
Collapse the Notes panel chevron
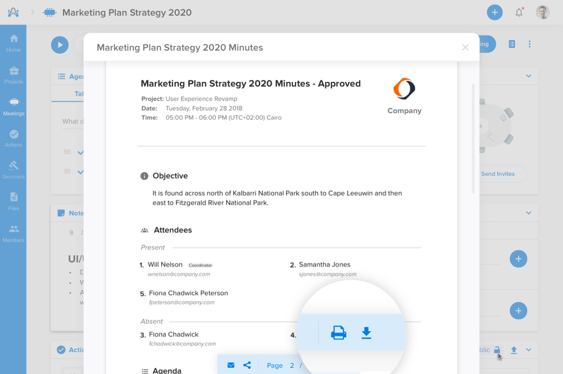click(529, 213)
